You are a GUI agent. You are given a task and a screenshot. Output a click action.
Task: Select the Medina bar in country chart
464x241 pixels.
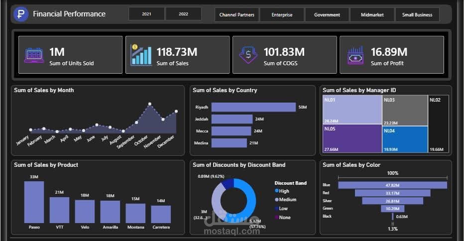click(229, 143)
